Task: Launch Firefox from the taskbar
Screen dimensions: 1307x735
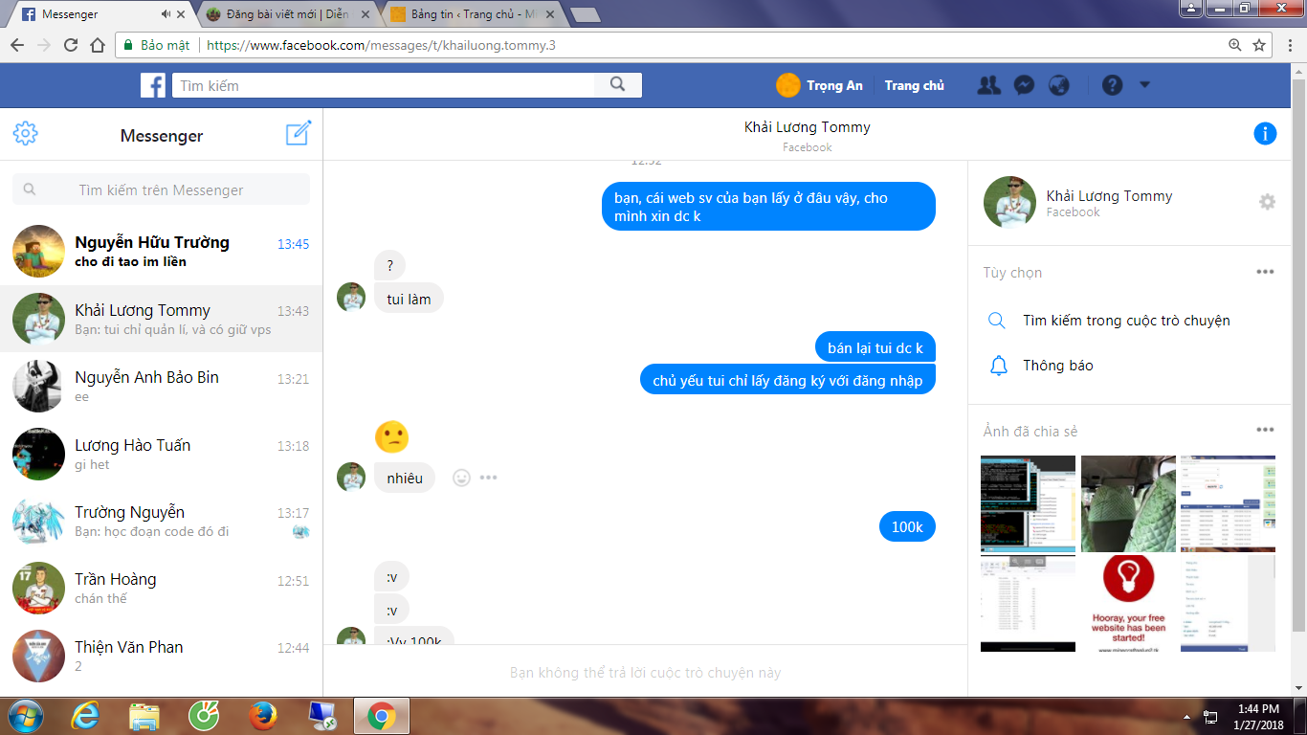Action: coord(262,716)
